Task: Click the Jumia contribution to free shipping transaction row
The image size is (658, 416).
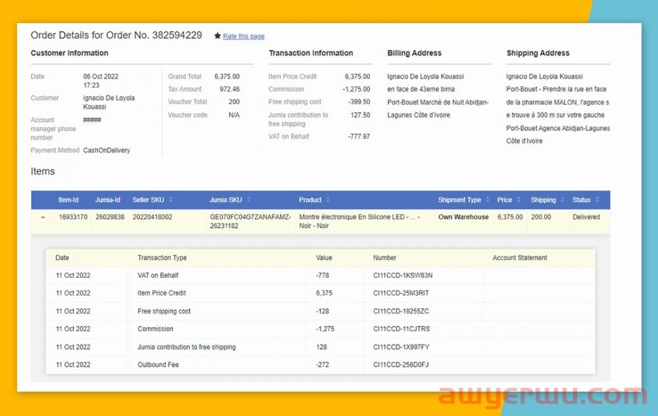Action: tap(320, 347)
